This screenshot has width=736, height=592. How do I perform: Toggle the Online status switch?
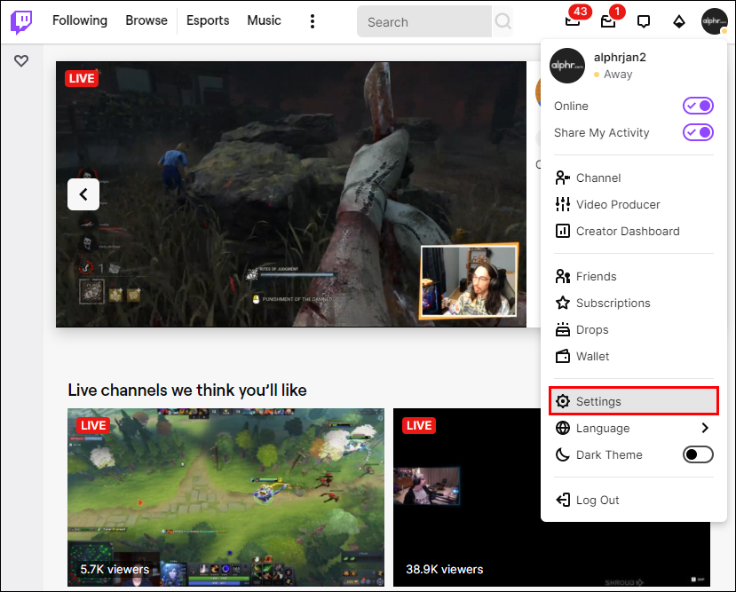coord(698,106)
